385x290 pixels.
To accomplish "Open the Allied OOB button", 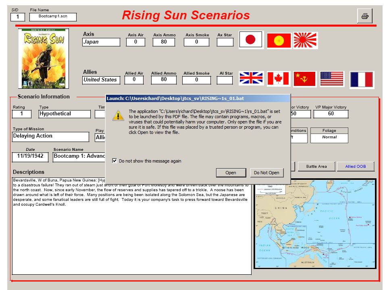I will 356,166.
